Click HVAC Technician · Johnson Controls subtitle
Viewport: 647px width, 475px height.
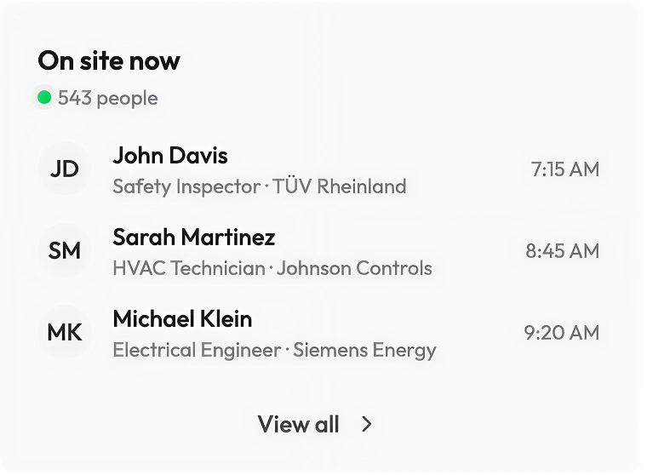[272, 268]
